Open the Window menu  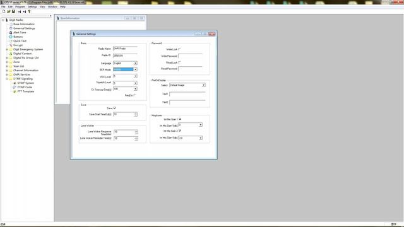(x=52, y=7)
